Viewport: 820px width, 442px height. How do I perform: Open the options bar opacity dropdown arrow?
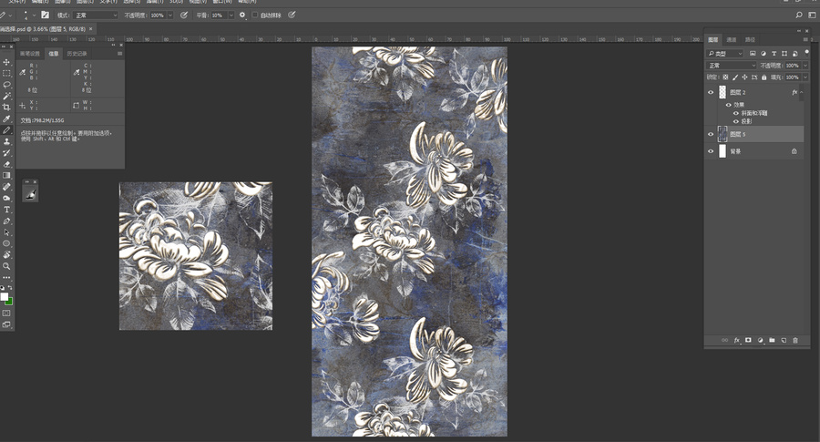point(170,15)
